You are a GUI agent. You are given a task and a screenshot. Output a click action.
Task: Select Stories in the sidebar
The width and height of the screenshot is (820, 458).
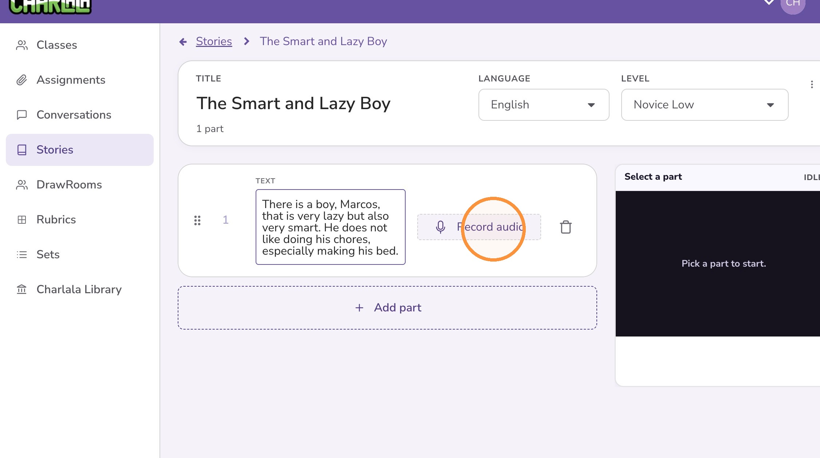[x=80, y=150]
